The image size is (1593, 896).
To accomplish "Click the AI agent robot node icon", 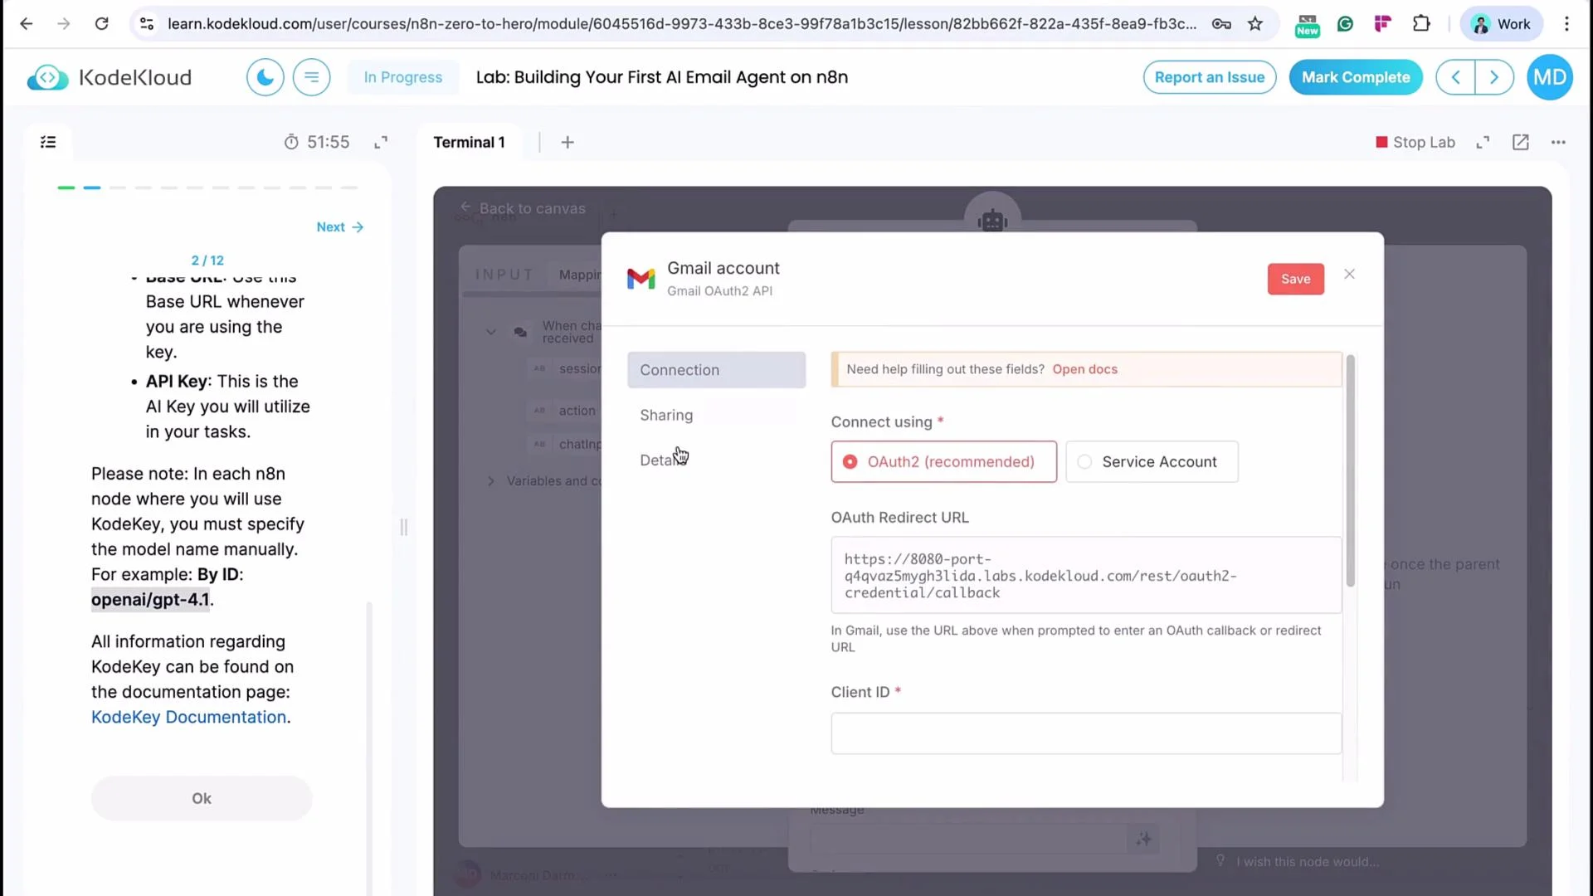I will 992,220.
